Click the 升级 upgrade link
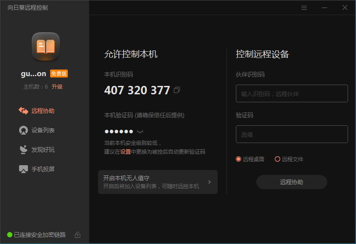 click(57, 87)
